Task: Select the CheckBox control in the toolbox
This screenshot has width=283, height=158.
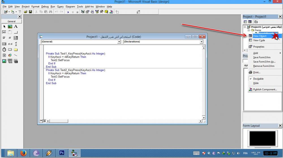Action: (x=4, y=38)
